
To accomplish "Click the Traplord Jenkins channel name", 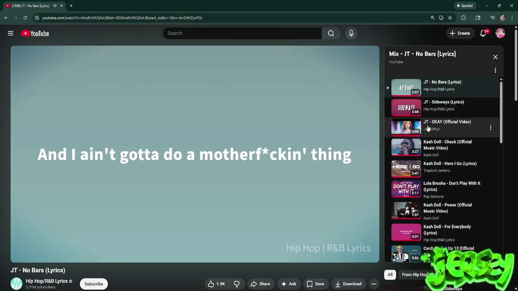I will coord(437,171).
